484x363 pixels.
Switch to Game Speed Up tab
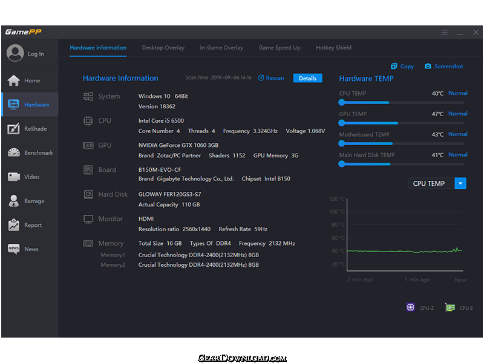click(x=280, y=48)
